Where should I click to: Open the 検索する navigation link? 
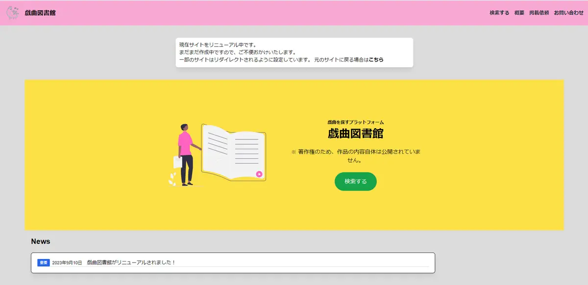click(x=499, y=13)
